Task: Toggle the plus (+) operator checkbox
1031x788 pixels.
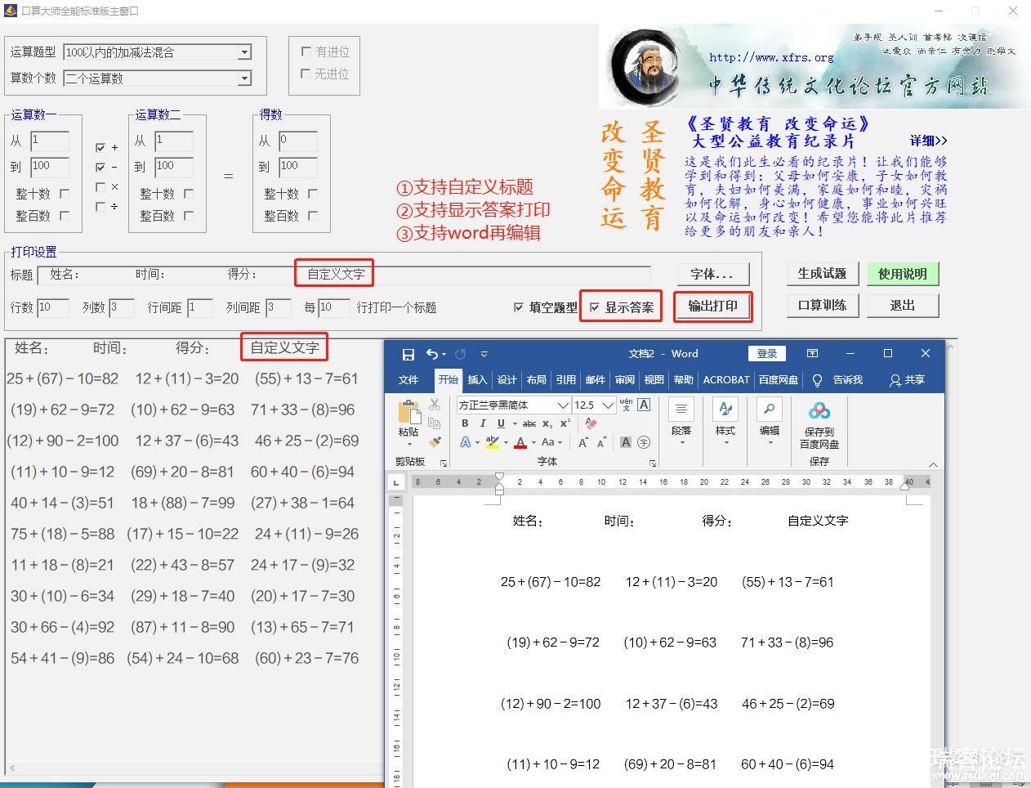Action: click(100, 148)
